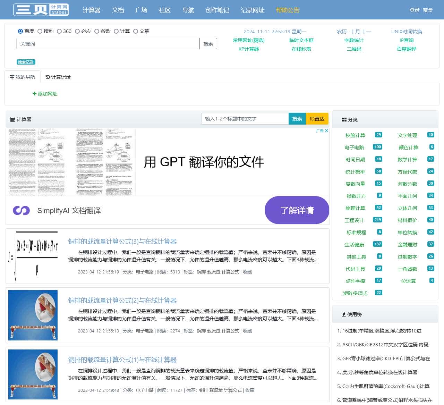Click the 生活健康 count badge 137
This screenshot has width=444, height=405.
[x=377, y=244]
